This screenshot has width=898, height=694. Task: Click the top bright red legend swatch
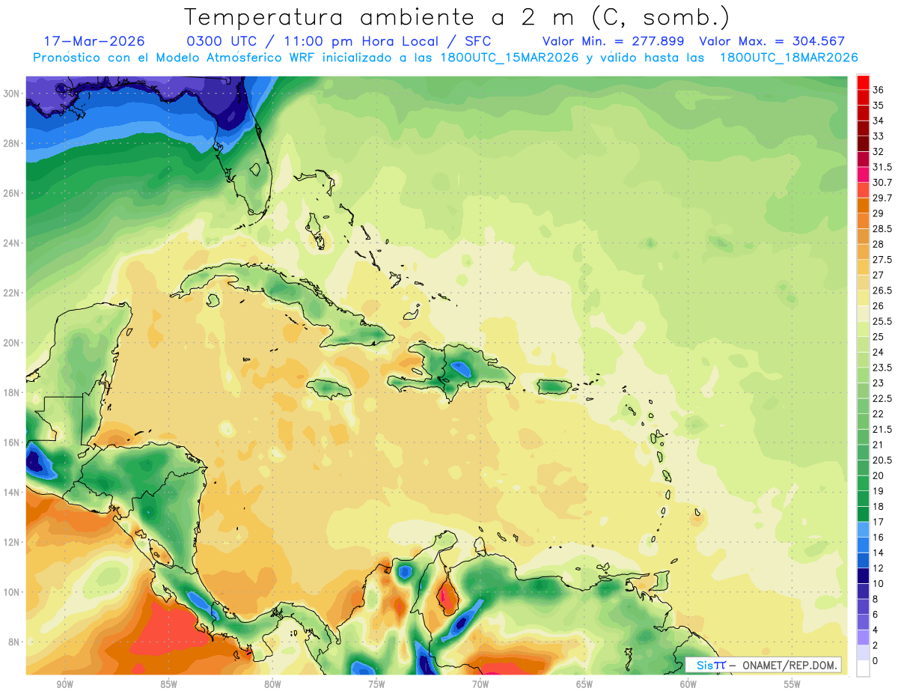863,82
